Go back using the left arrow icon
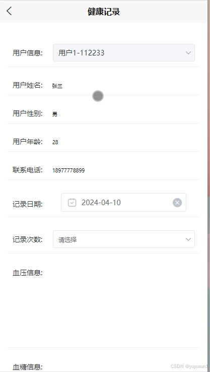 [9, 11]
